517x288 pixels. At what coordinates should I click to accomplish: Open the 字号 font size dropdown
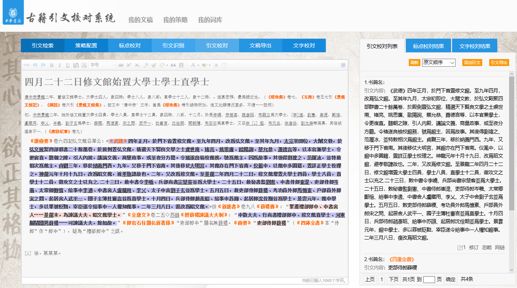click(x=102, y=65)
